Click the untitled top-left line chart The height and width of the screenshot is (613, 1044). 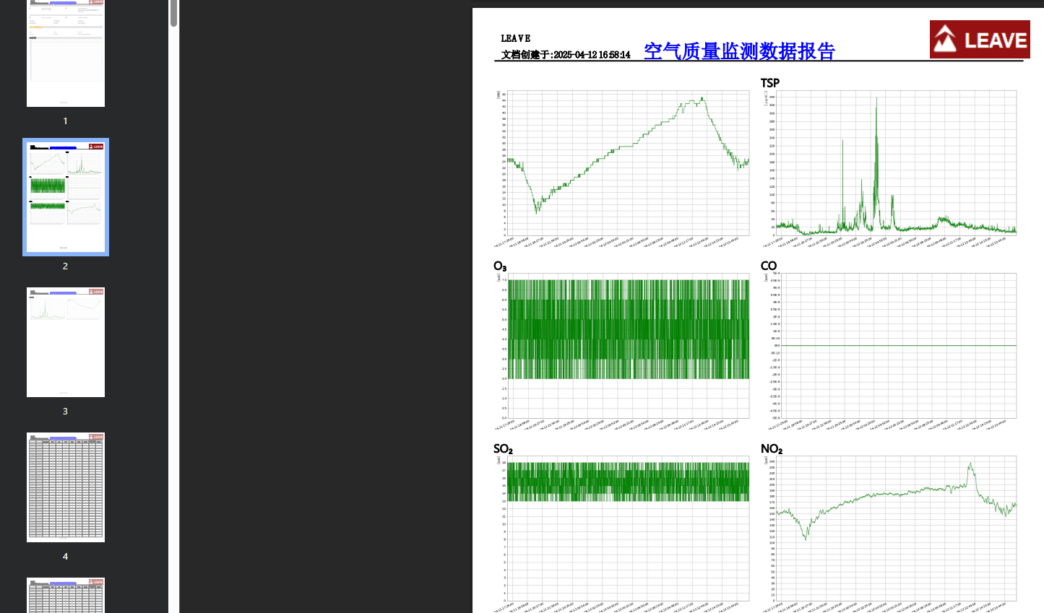[x=627, y=163]
